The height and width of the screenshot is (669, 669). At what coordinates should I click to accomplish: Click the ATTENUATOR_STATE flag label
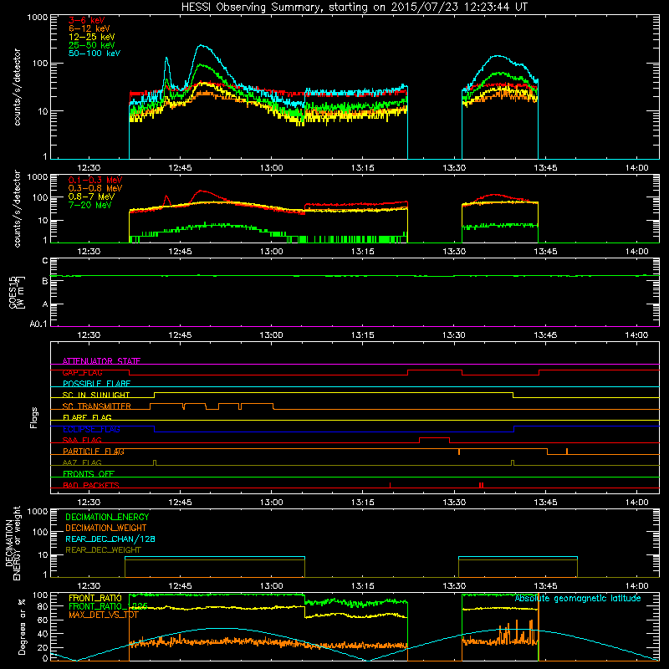point(101,361)
